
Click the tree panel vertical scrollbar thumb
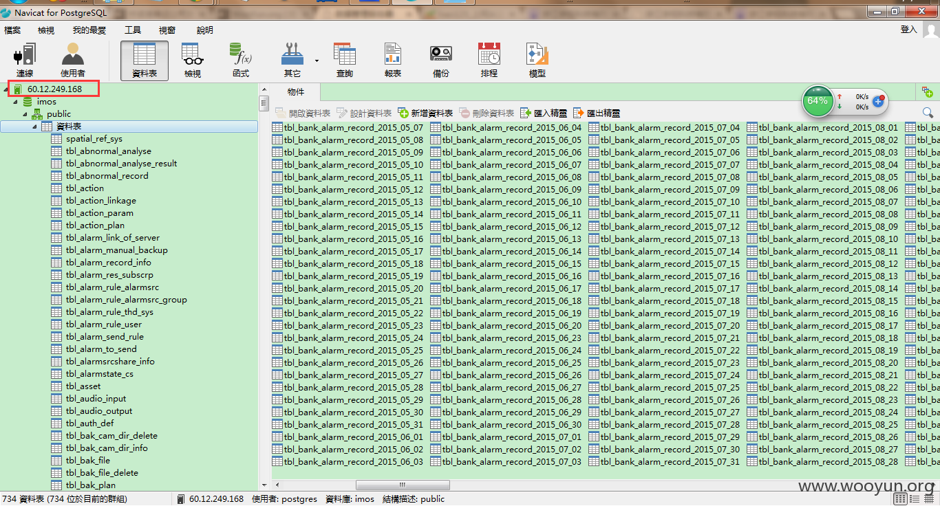[264, 104]
